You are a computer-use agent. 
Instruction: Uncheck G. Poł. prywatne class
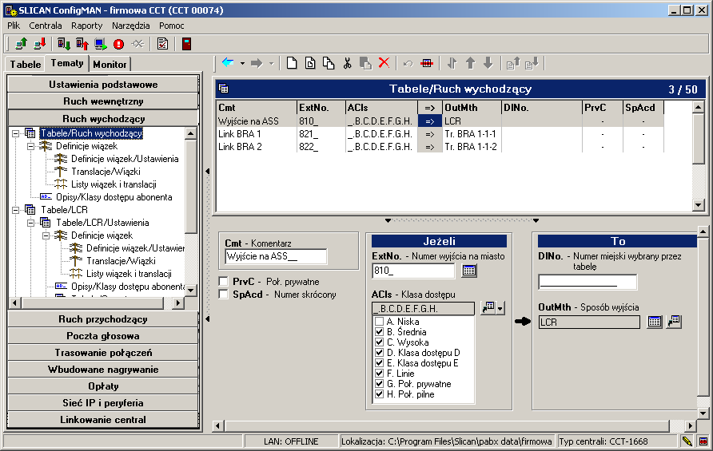(x=379, y=384)
